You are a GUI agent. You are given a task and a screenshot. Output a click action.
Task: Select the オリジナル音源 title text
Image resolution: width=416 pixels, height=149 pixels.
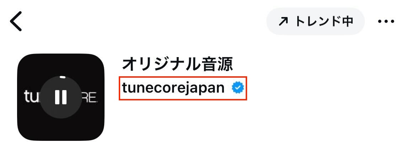[177, 64]
